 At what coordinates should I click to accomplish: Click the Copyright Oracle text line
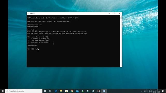[x=48, y=21]
